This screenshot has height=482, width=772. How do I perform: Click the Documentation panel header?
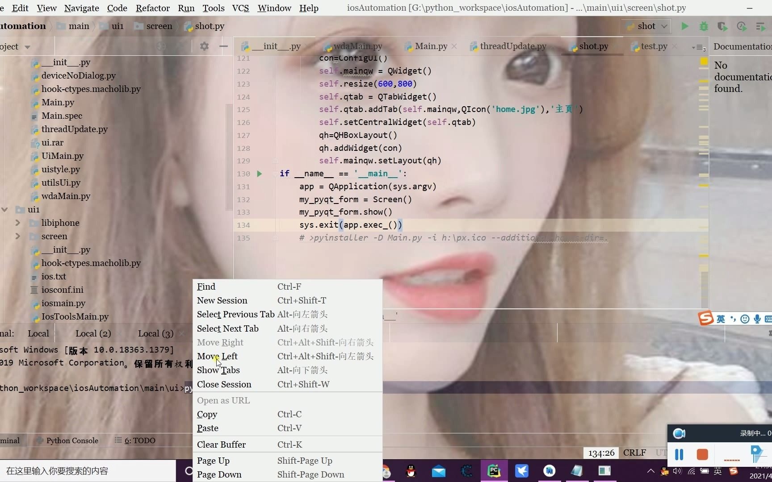click(x=742, y=46)
